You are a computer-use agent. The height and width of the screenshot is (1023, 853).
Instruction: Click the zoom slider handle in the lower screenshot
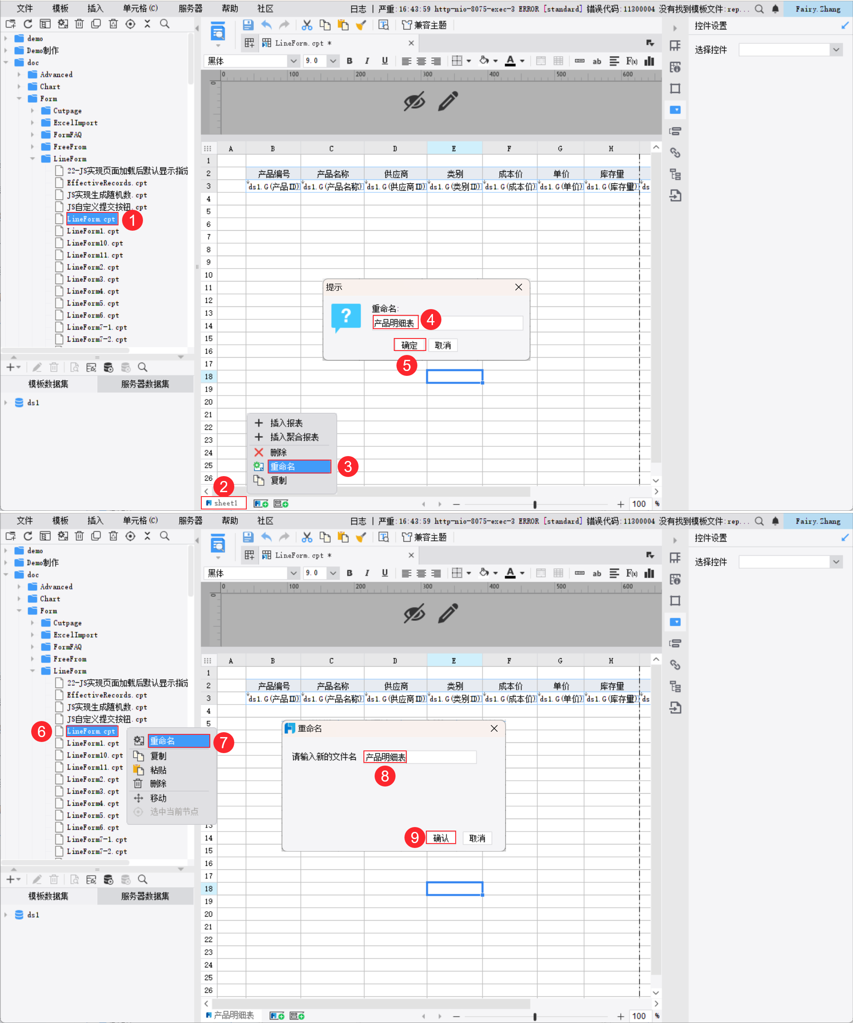(535, 1016)
